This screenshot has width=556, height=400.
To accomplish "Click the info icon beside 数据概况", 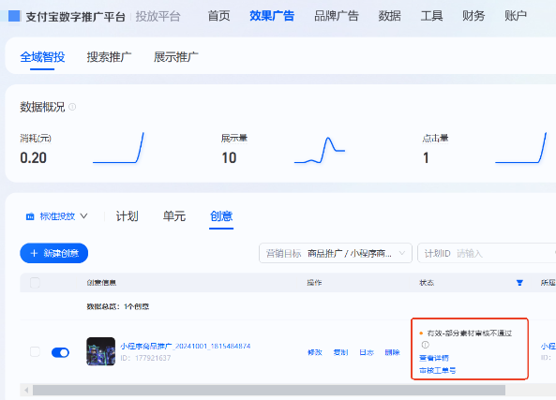I will click(72, 107).
